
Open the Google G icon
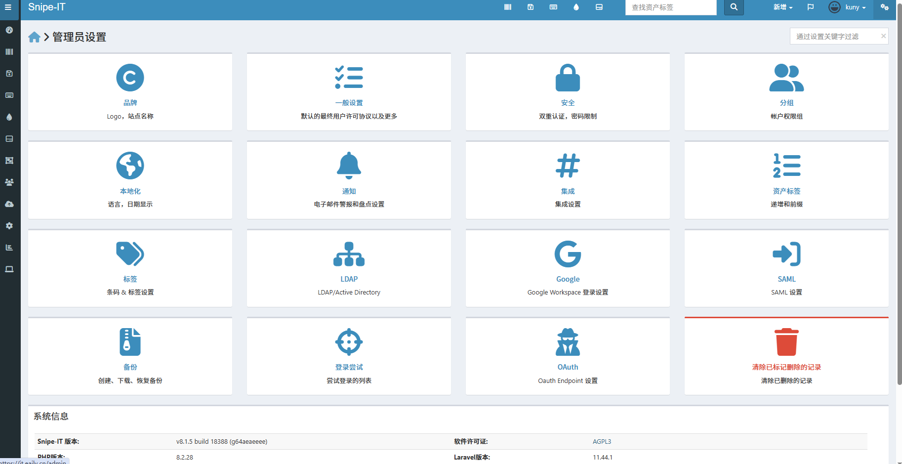click(568, 253)
